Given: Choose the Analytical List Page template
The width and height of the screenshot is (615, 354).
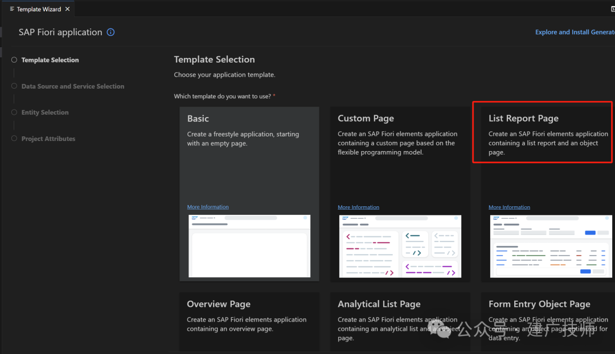Looking at the screenshot, I should pyautogui.click(x=400, y=322).
